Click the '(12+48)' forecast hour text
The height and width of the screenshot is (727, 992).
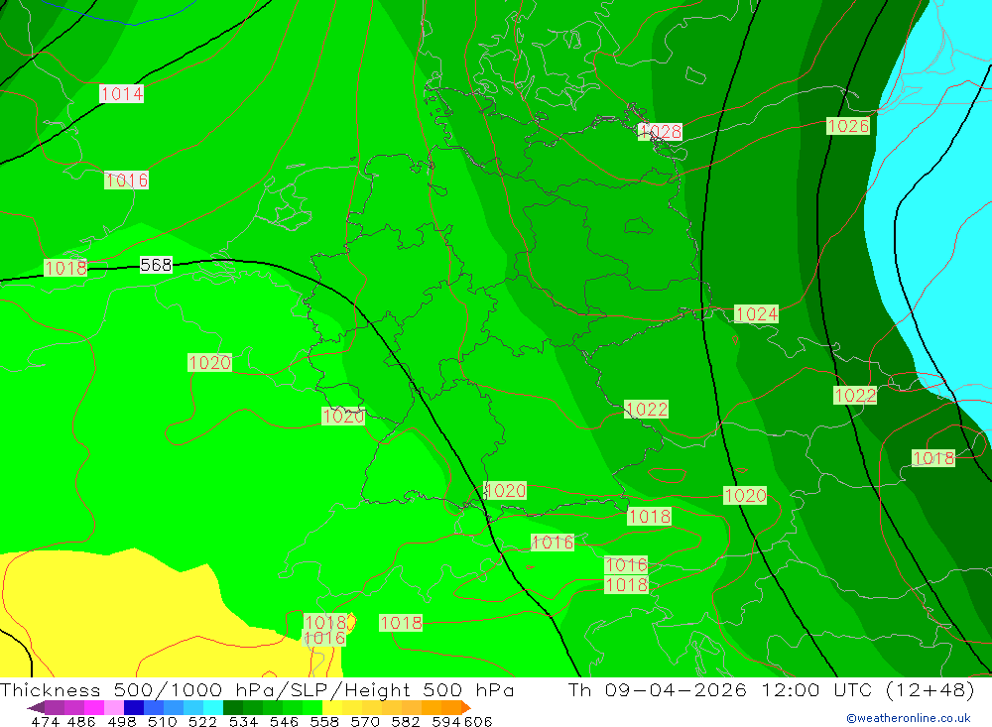930,689
